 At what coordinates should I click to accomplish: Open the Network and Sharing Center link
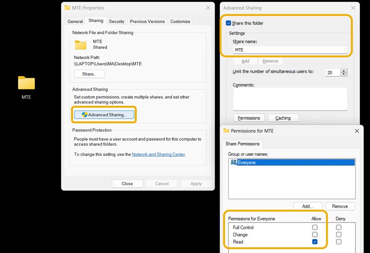point(158,154)
